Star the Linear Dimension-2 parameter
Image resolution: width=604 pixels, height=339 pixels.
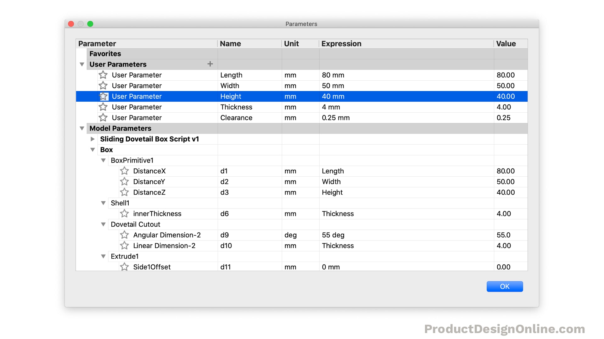coord(124,246)
